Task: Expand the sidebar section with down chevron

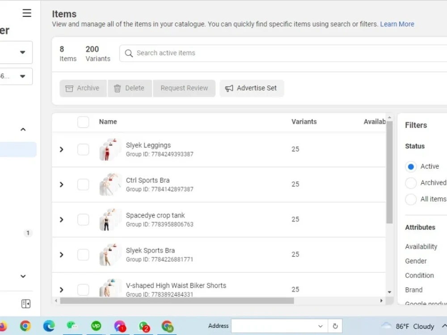Action: click(x=23, y=276)
